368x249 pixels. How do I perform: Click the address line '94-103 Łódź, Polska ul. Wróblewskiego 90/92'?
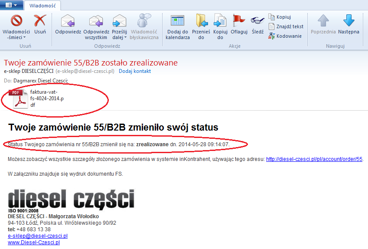coord(62,223)
